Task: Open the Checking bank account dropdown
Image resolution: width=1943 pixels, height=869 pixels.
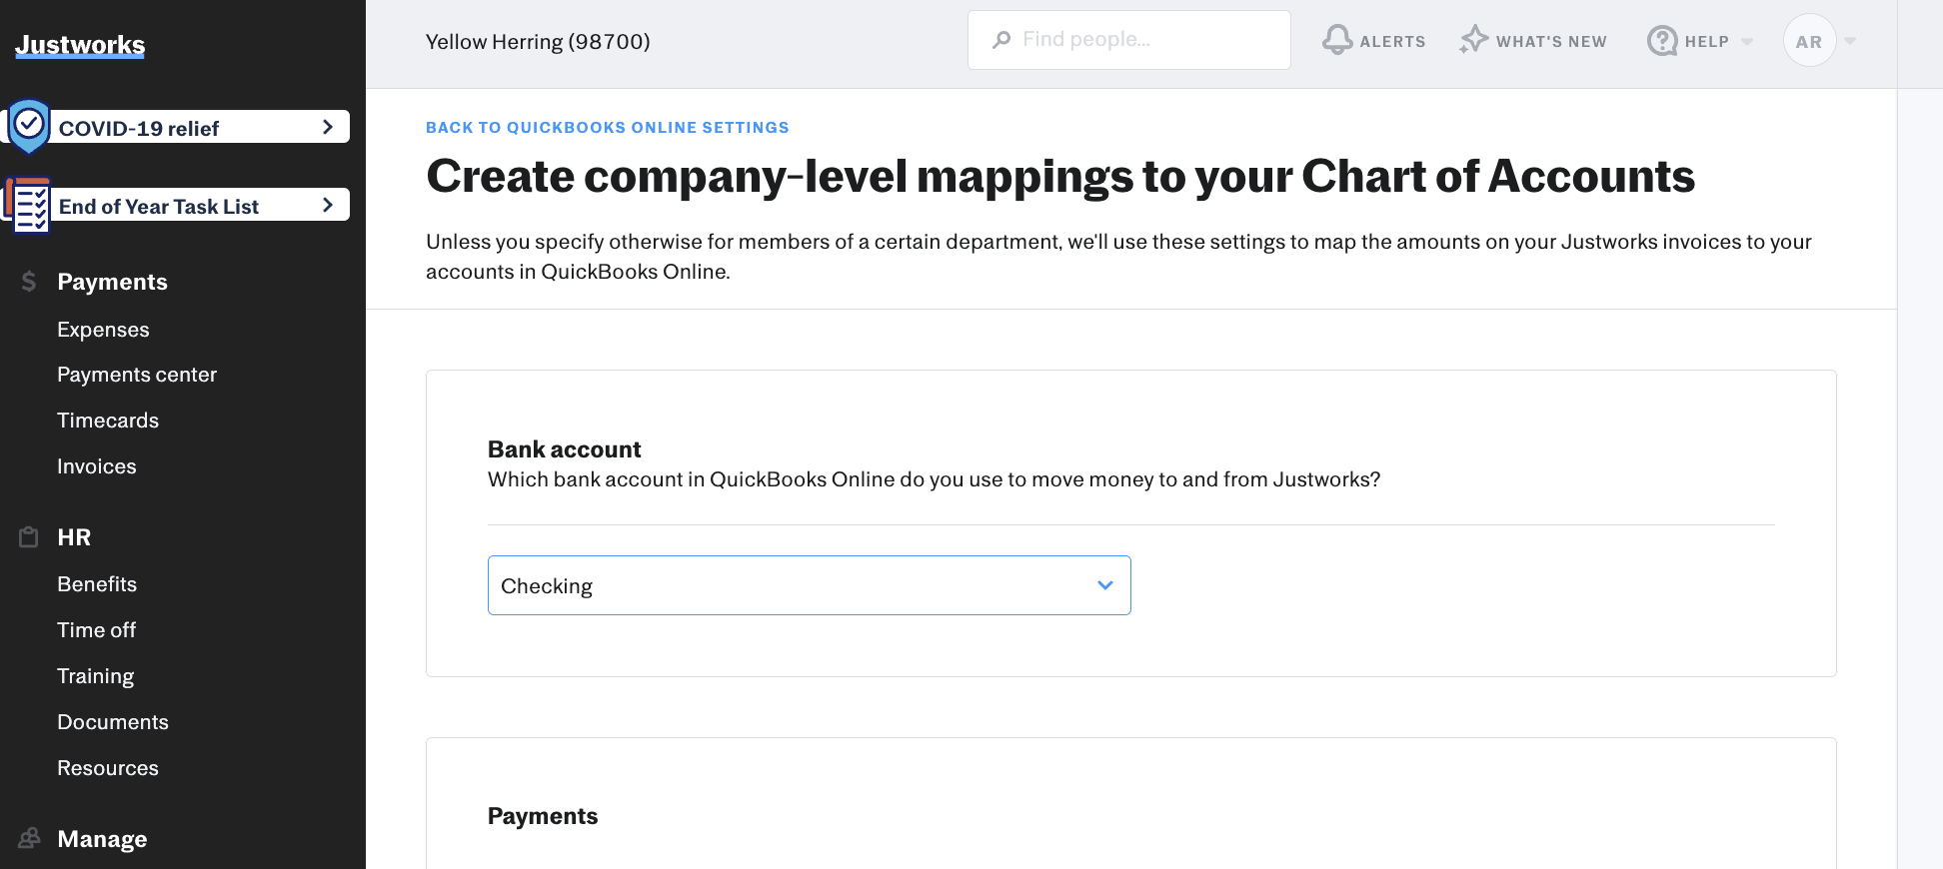Action: [809, 585]
